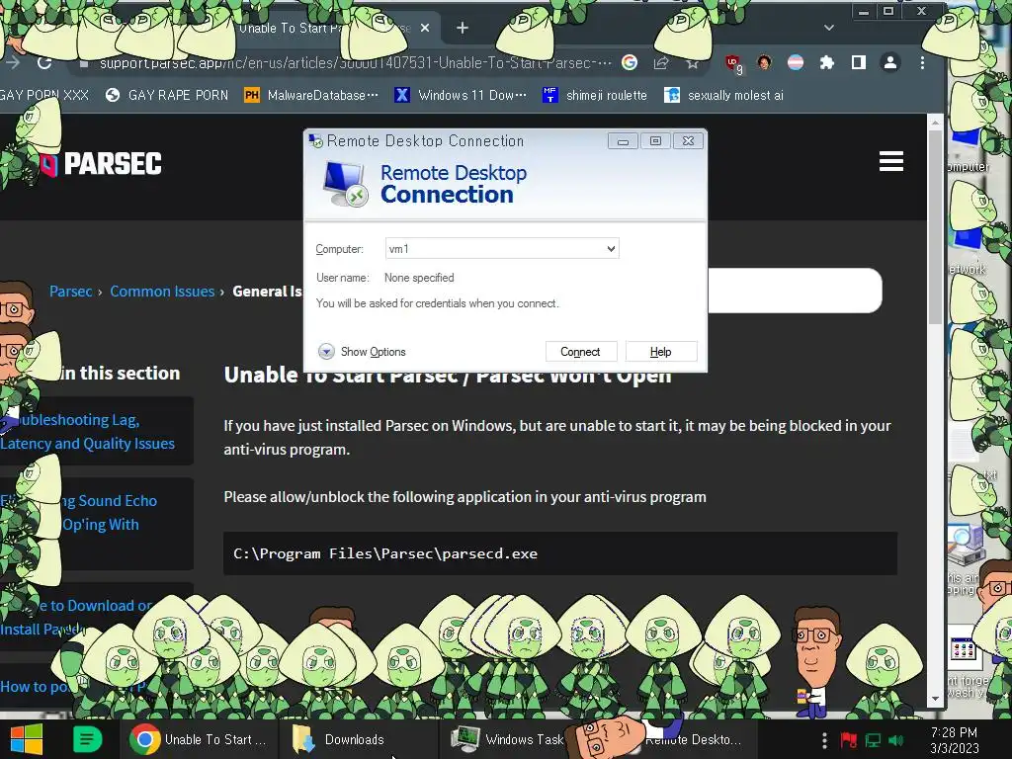The image size is (1012, 759).
Task: Open the volume speaker tray icon
Action: point(895,740)
